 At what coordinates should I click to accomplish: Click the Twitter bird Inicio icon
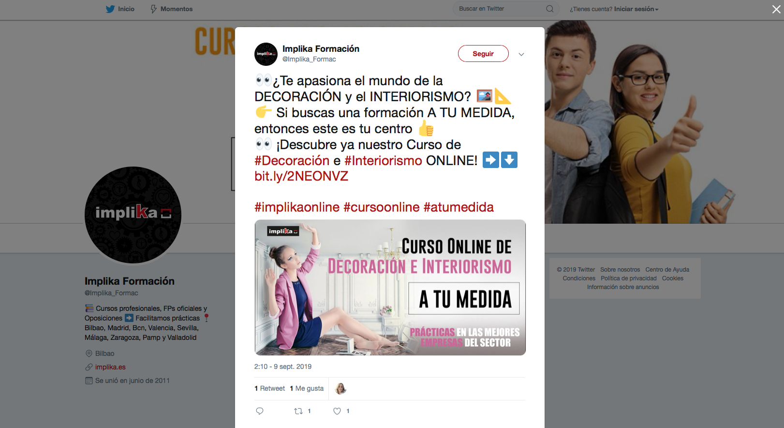click(110, 9)
